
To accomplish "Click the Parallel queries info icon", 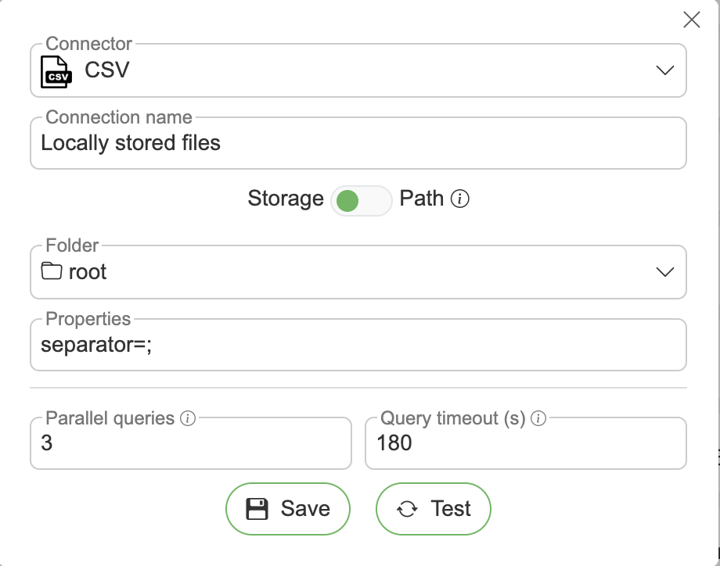I will (188, 418).
